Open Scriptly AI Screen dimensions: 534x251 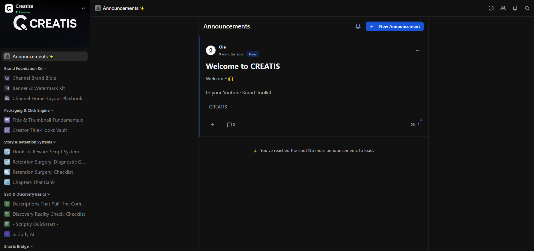pyautogui.click(x=45, y=234)
